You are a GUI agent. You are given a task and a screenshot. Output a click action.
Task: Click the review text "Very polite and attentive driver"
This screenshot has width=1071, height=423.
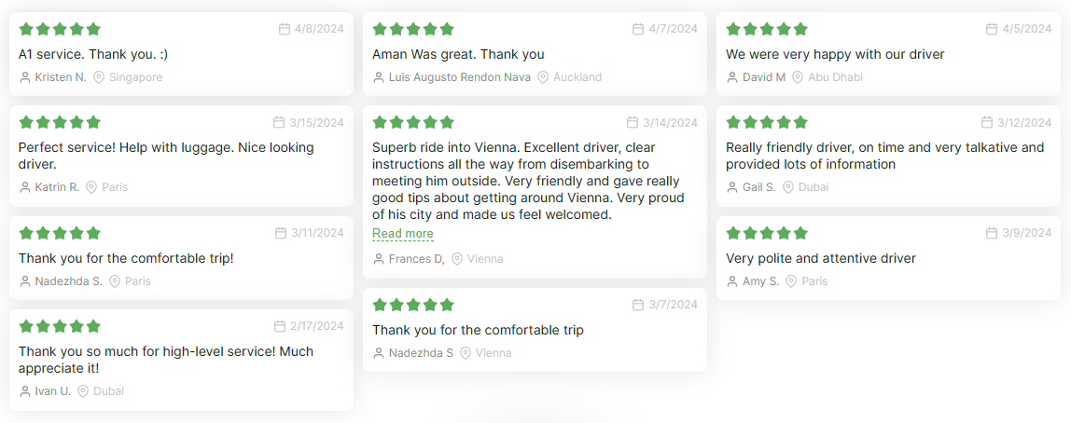coord(821,258)
